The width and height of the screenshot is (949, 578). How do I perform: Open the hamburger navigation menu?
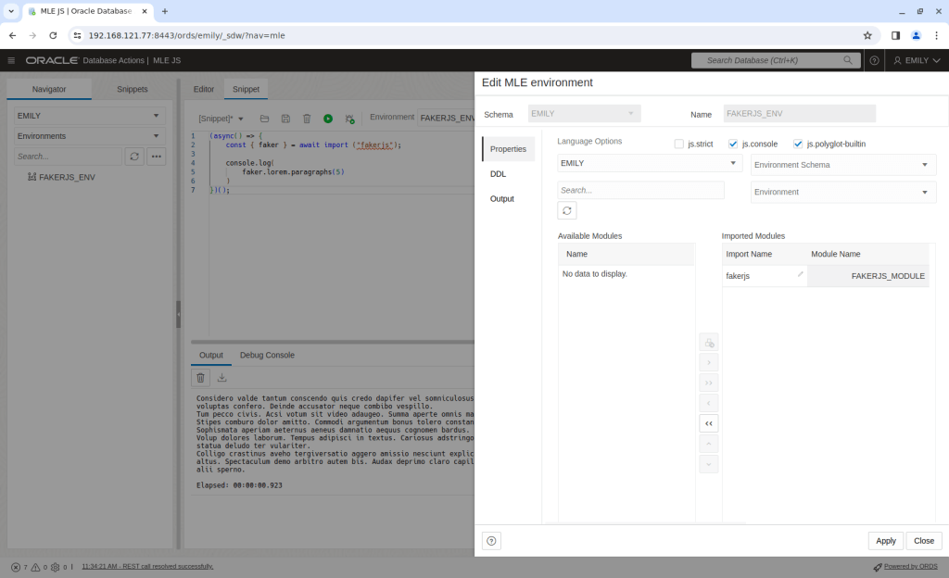coord(11,60)
